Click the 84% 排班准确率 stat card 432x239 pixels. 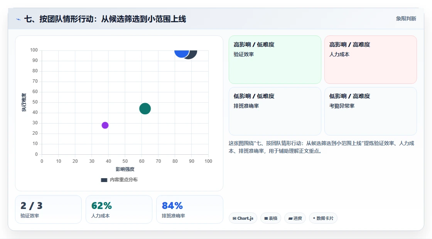pyautogui.click(x=189, y=209)
